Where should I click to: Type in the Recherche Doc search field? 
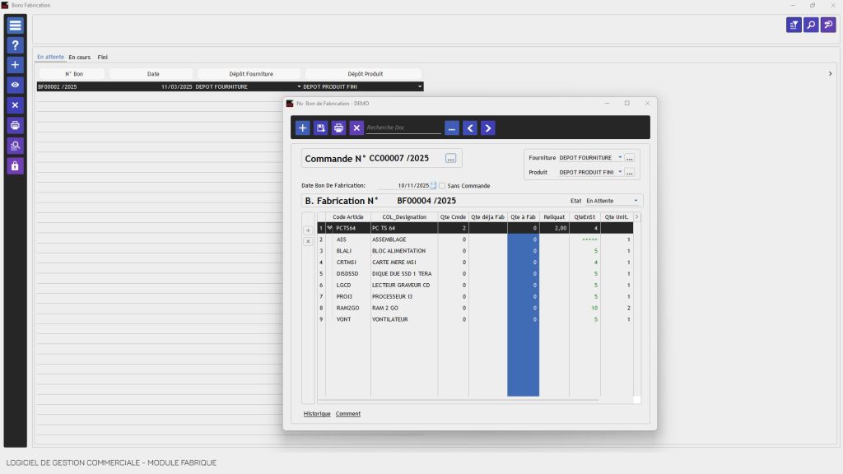click(403, 128)
